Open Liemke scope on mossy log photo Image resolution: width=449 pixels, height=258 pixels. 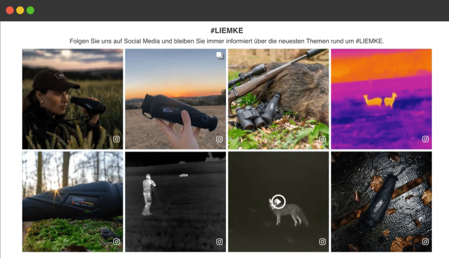72,202
